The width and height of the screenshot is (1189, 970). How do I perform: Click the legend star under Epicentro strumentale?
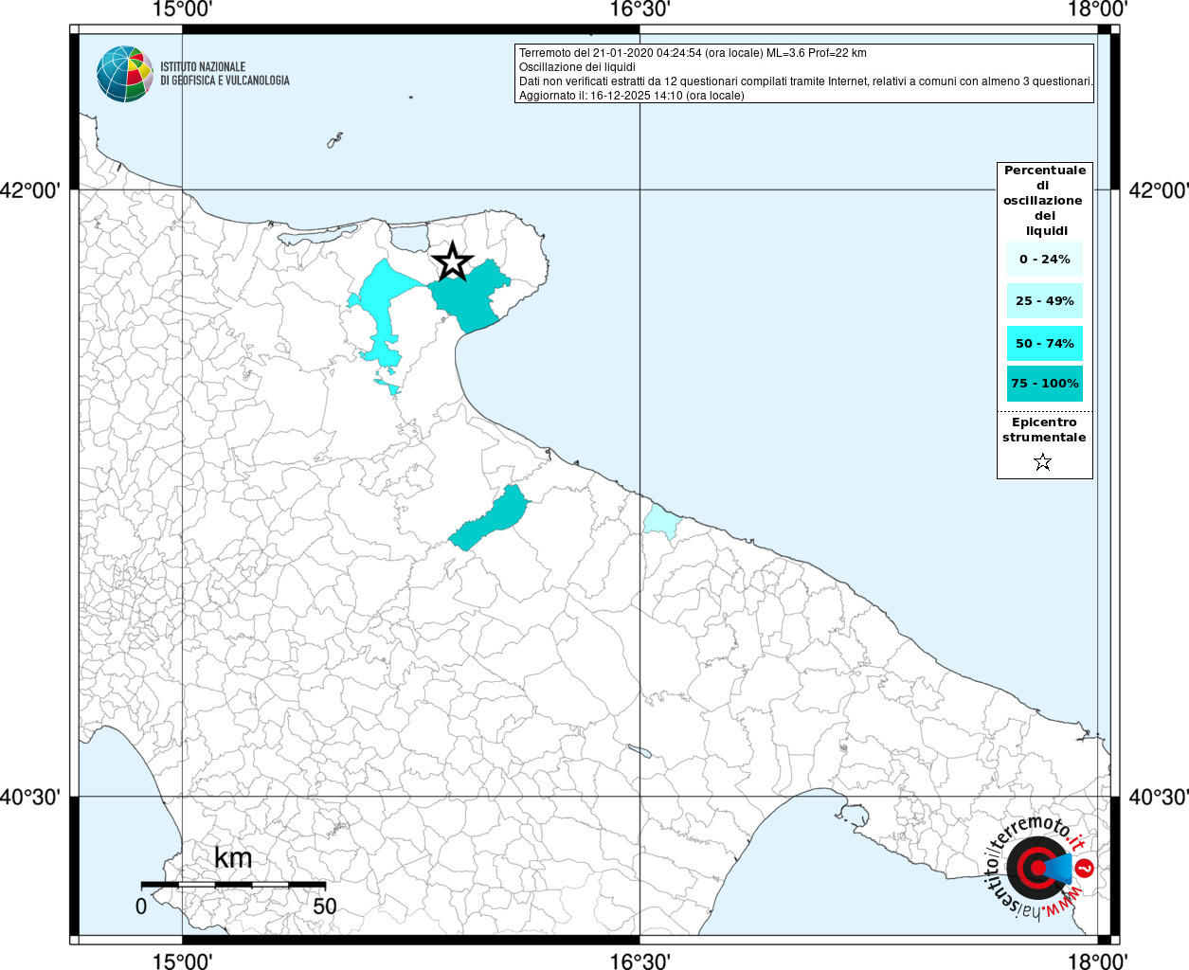pos(1043,462)
